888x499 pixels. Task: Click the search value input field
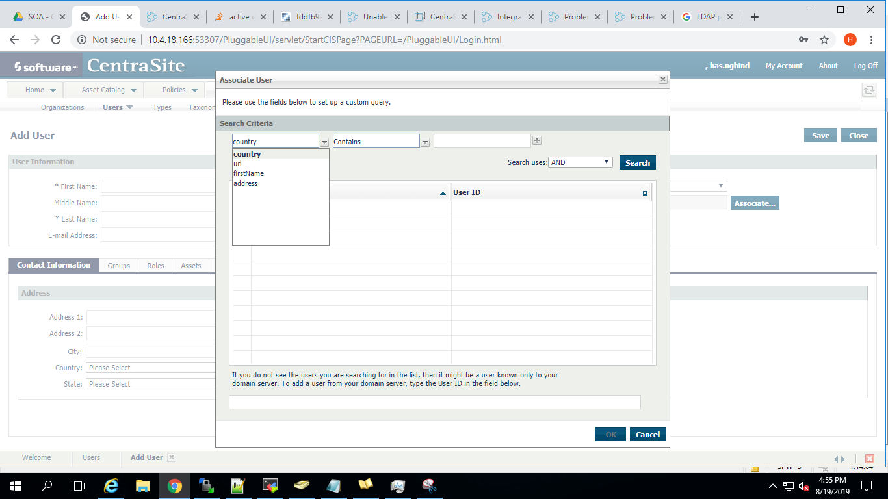click(x=482, y=141)
